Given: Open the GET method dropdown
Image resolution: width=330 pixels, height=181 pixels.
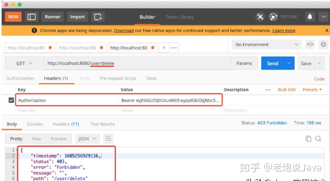Looking at the screenshot, I should (x=24, y=63).
